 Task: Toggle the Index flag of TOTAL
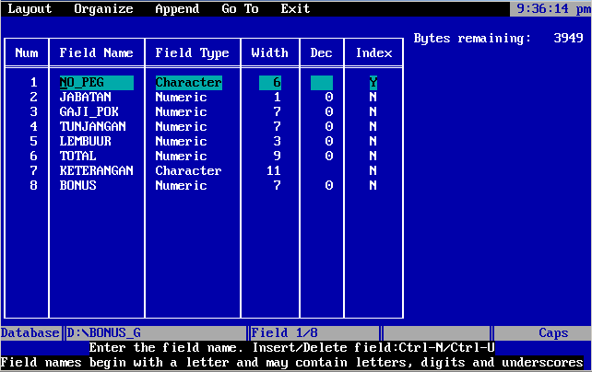point(373,156)
